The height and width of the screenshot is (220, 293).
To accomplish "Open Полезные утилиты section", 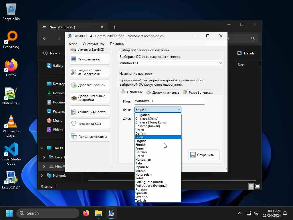I will (x=90, y=137).
